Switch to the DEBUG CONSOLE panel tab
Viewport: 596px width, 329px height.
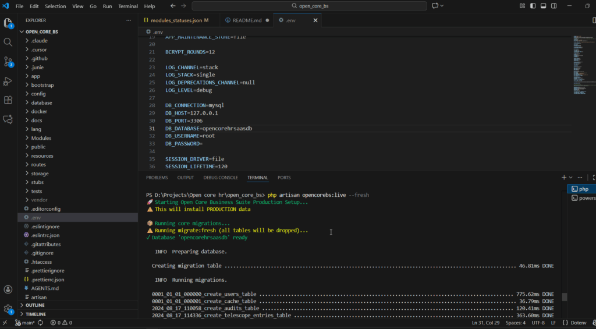[221, 178]
